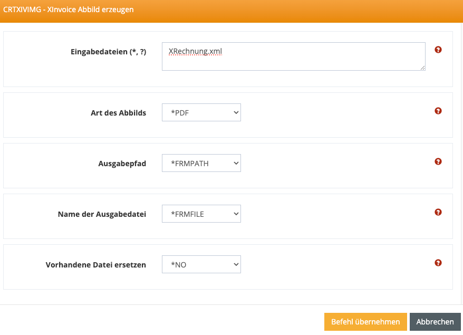Cancel with the Abbrechen button
The height and width of the screenshot is (335, 463).
[x=435, y=322]
